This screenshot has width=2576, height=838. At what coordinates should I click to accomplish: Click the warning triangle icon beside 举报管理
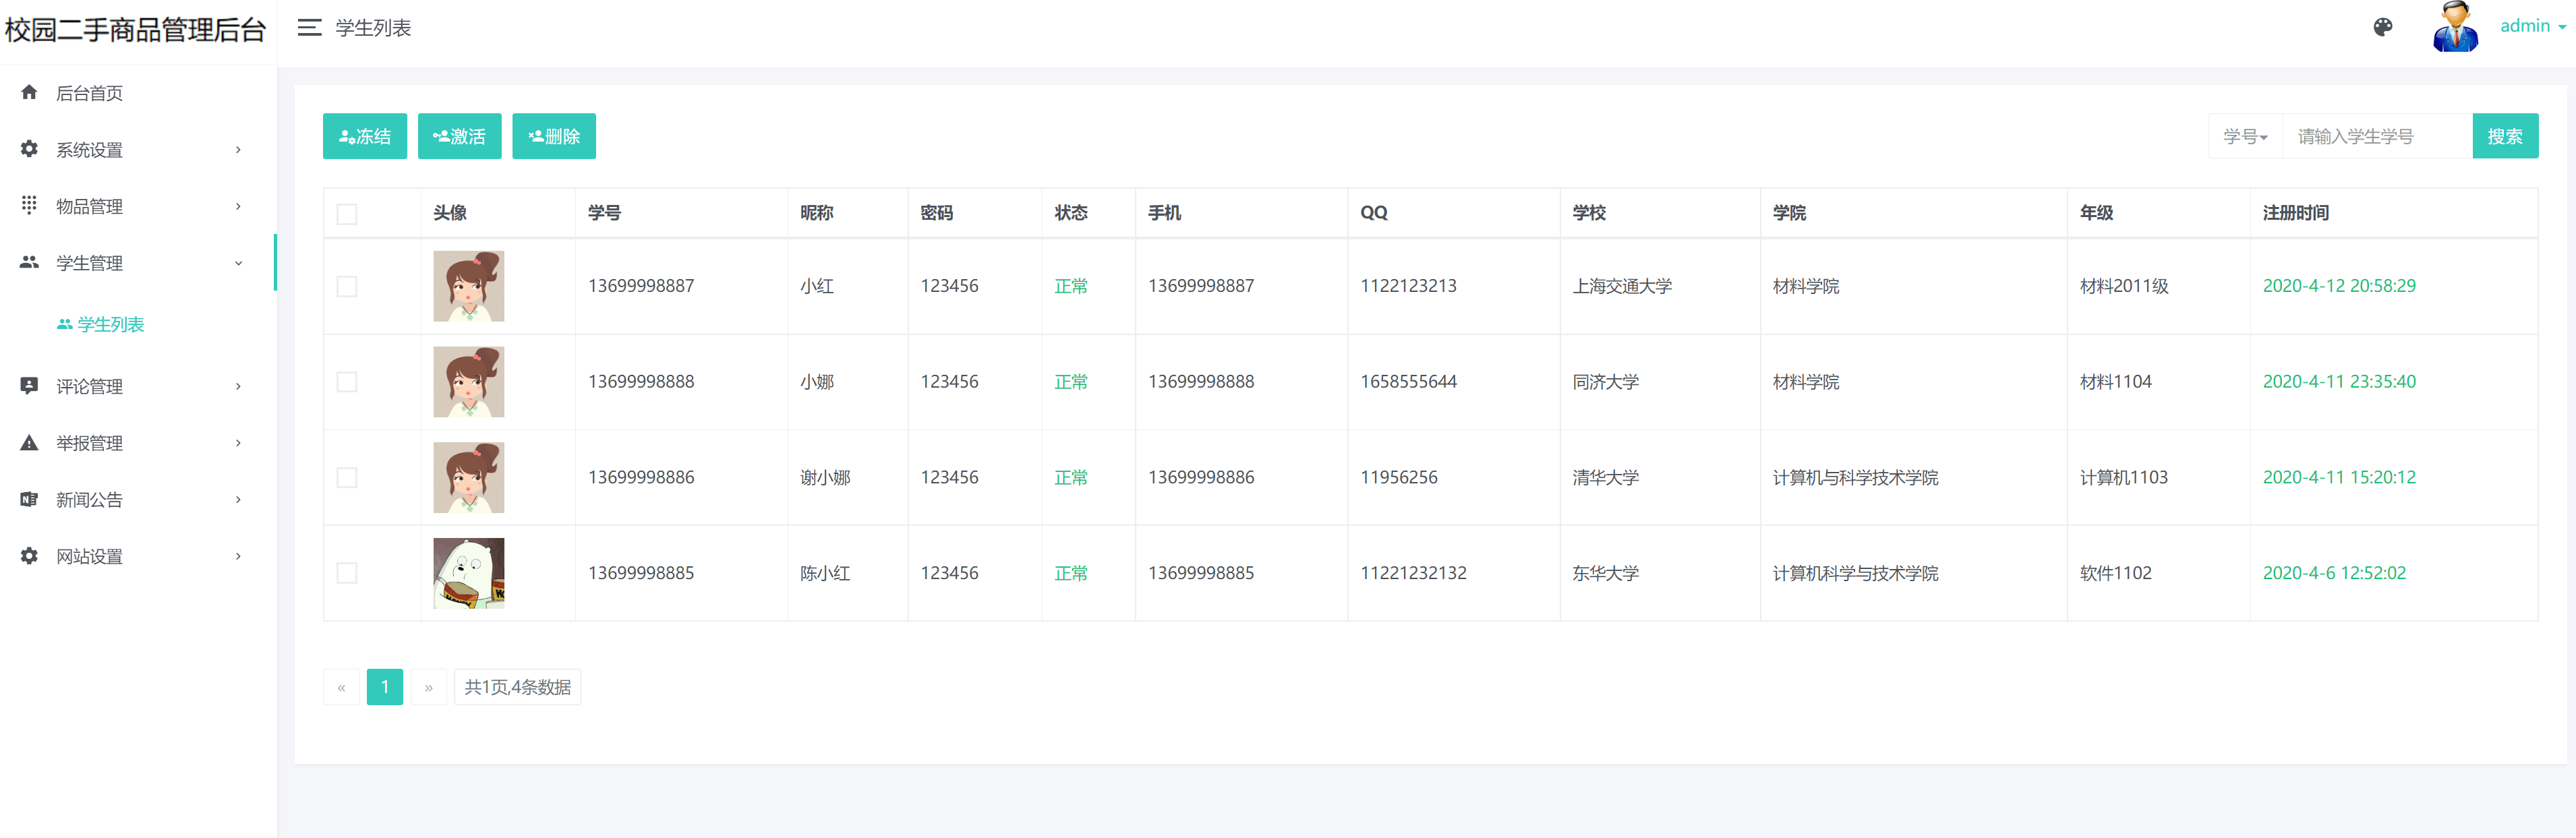point(29,442)
